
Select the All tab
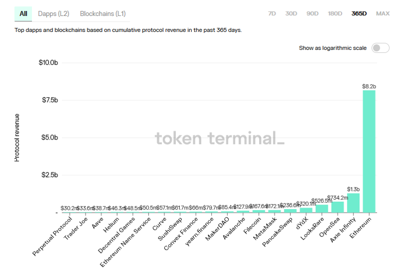coord(23,13)
